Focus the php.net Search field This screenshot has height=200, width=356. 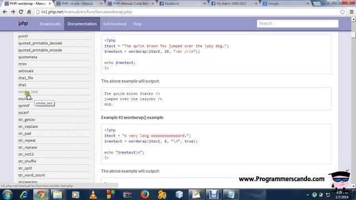coord(298,23)
